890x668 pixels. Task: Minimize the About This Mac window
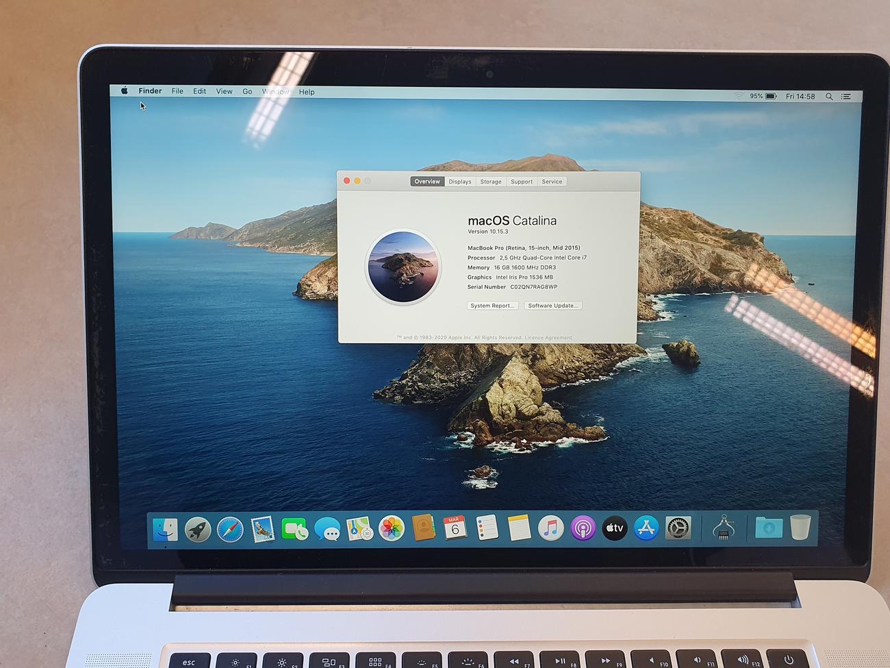(x=357, y=181)
